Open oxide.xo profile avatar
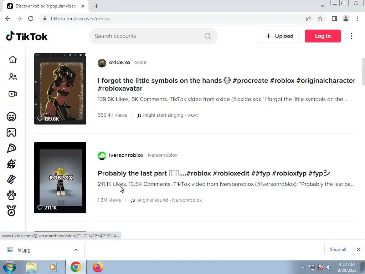The height and width of the screenshot is (274, 365). click(x=102, y=63)
